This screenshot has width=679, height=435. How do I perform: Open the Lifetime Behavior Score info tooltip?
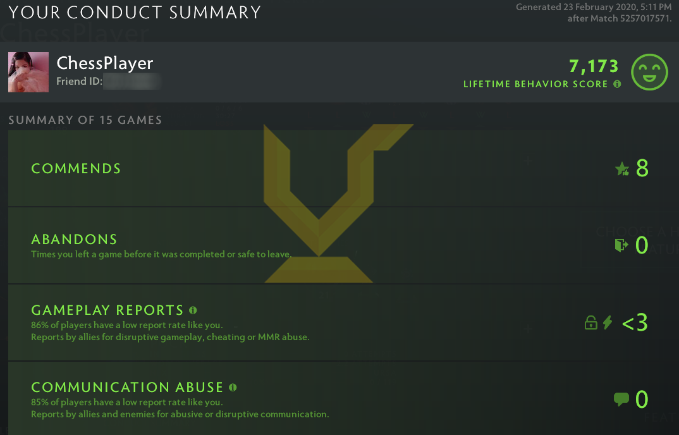(618, 84)
